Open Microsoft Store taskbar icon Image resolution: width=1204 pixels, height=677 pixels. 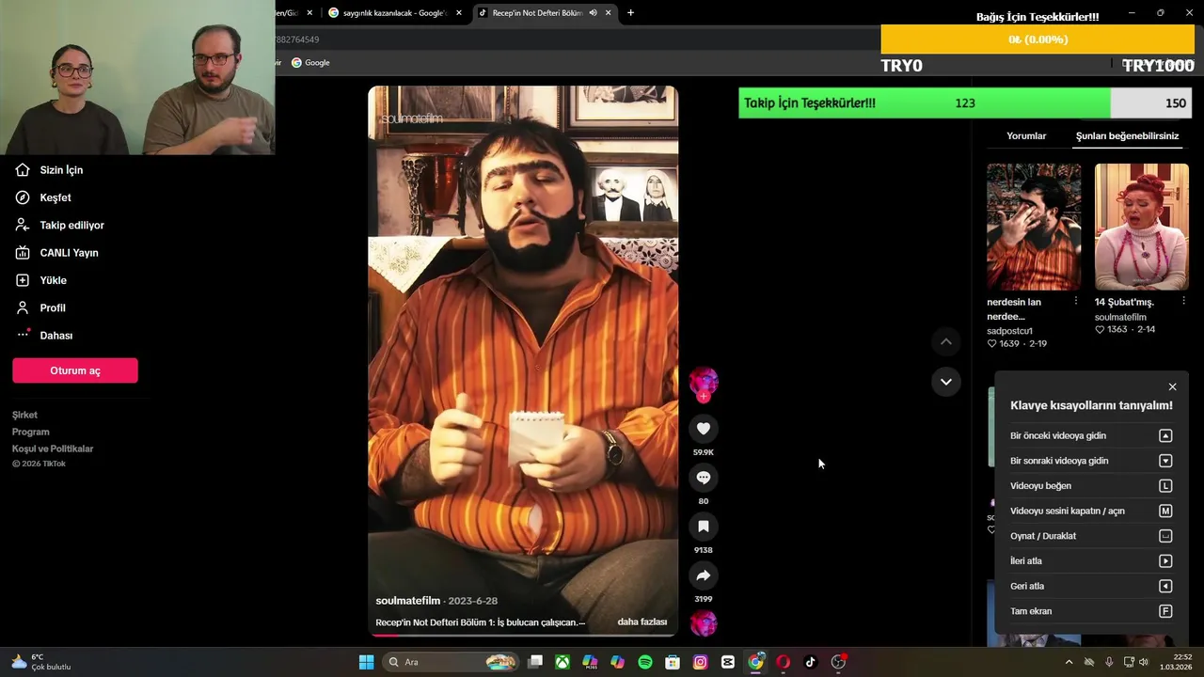point(673,662)
